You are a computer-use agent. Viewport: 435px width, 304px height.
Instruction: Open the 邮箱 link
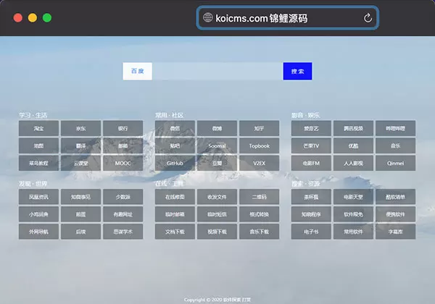coord(123,145)
